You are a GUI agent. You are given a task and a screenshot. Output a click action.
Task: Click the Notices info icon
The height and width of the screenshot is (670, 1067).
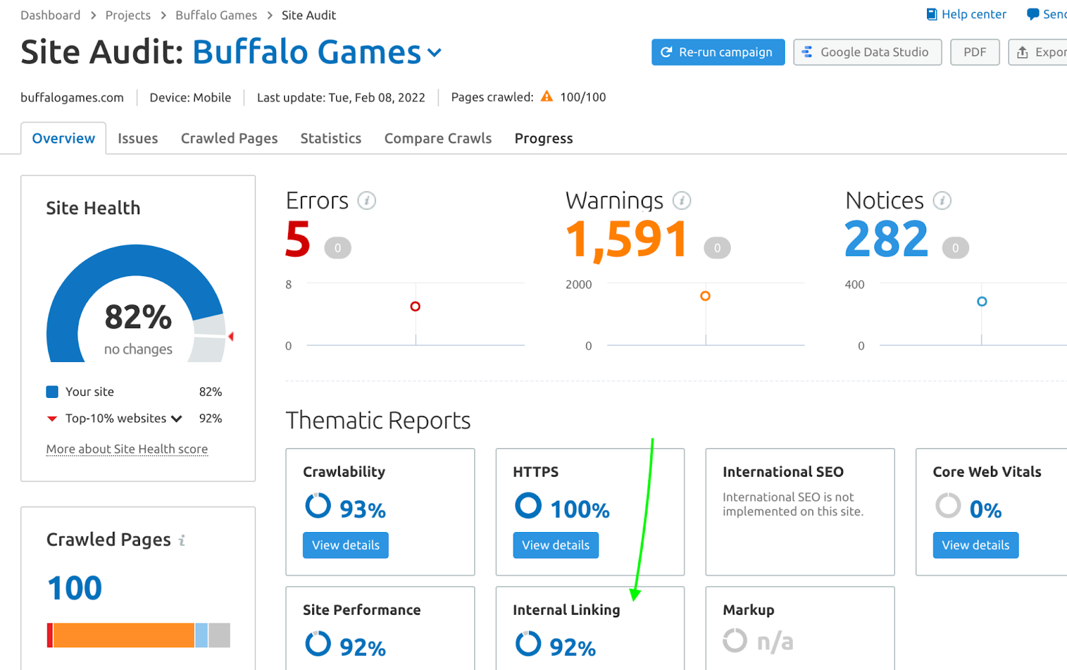[x=942, y=200]
